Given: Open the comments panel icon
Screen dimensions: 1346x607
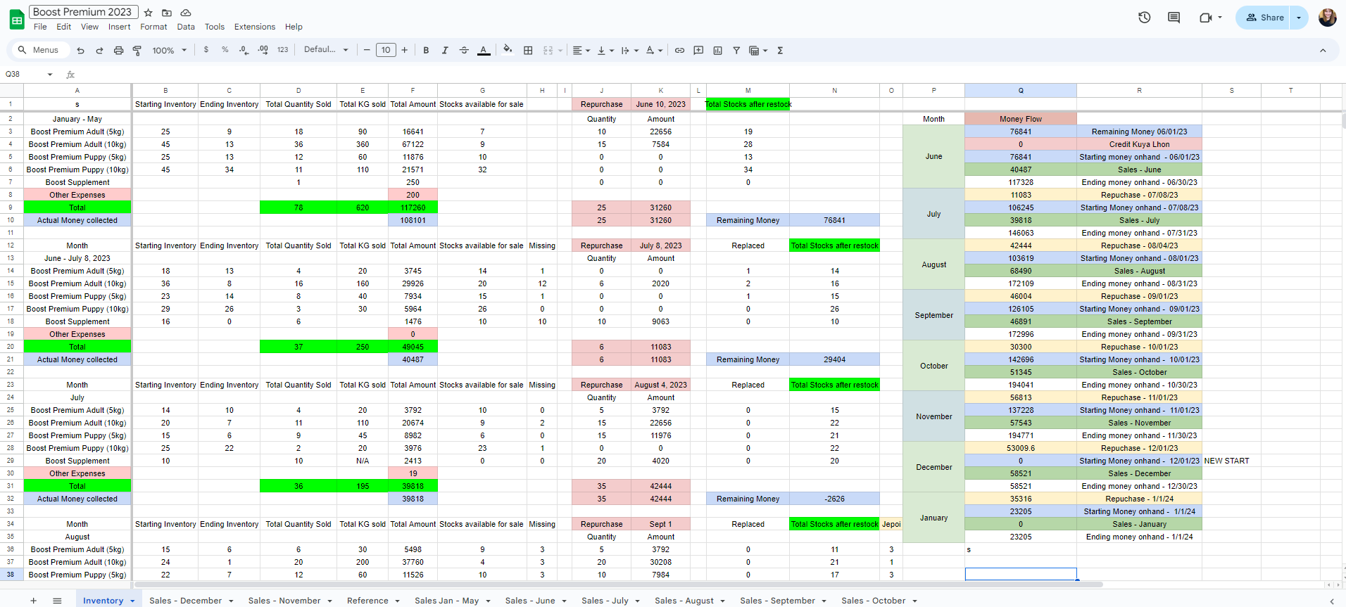Looking at the screenshot, I should point(1174,18).
